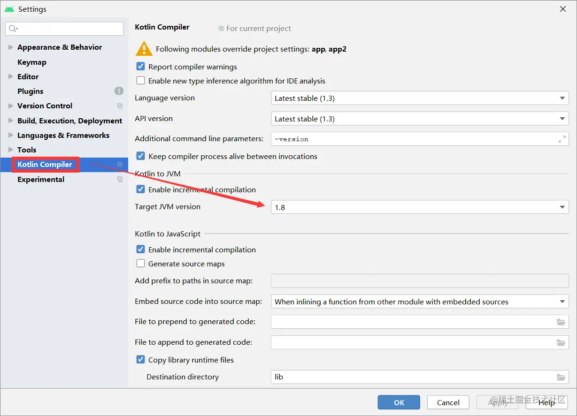Click folder icon for File to append field
The height and width of the screenshot is (416, 577).
click(x=561, y=343)
